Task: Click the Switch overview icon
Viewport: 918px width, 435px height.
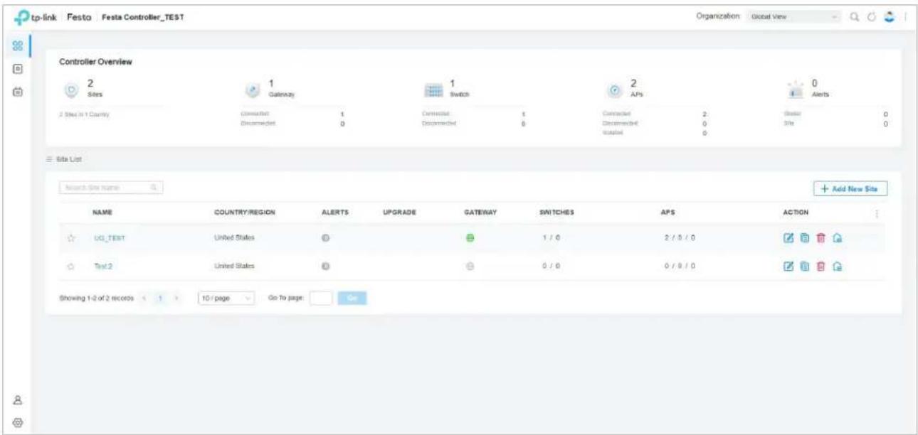Action: (x=433, y=91)
